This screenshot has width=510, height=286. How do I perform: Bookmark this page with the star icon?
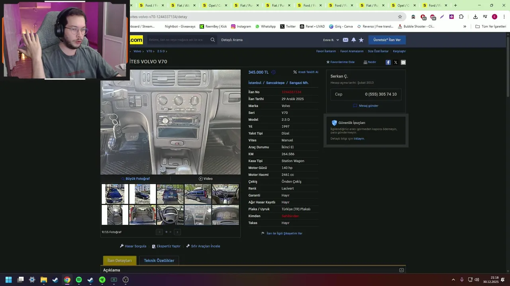tap(400, 17)
